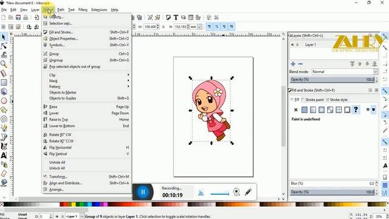Select linear gradient fill icon
389x219 pixels.
[x=313, y=109]
